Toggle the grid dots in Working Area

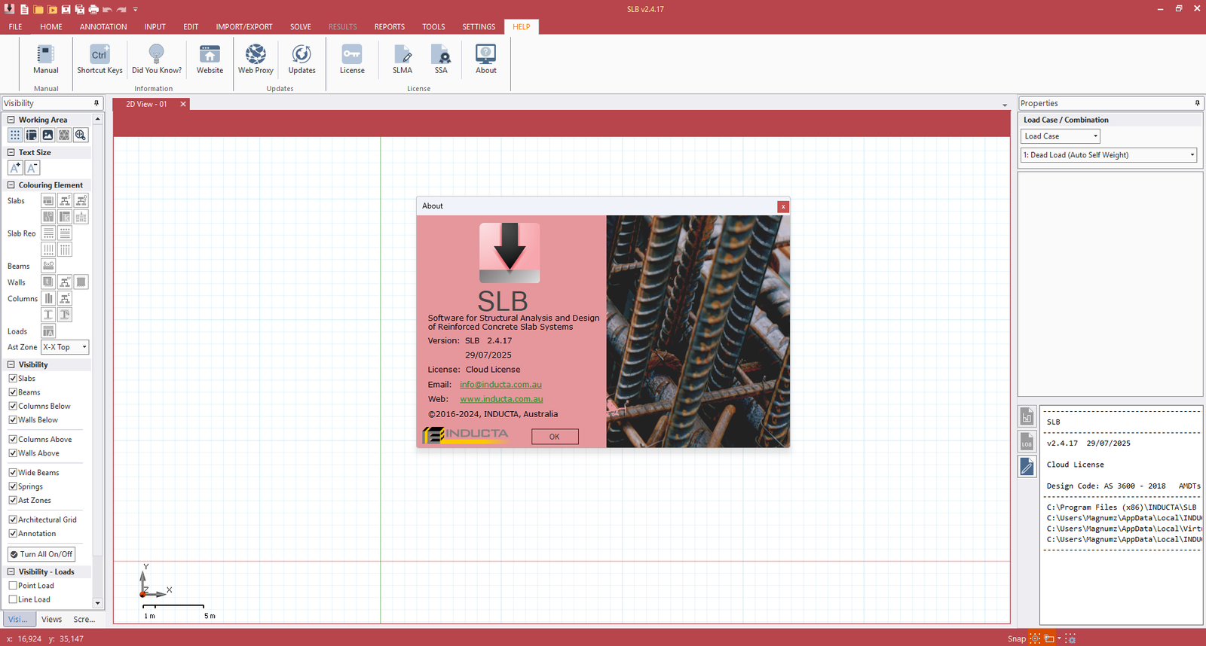pos(15,135)
